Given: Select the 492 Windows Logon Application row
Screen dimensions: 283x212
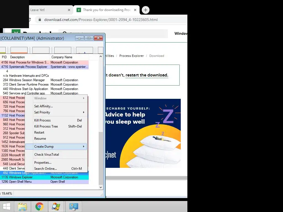Looking at the screenshot, I should (44, 173).
